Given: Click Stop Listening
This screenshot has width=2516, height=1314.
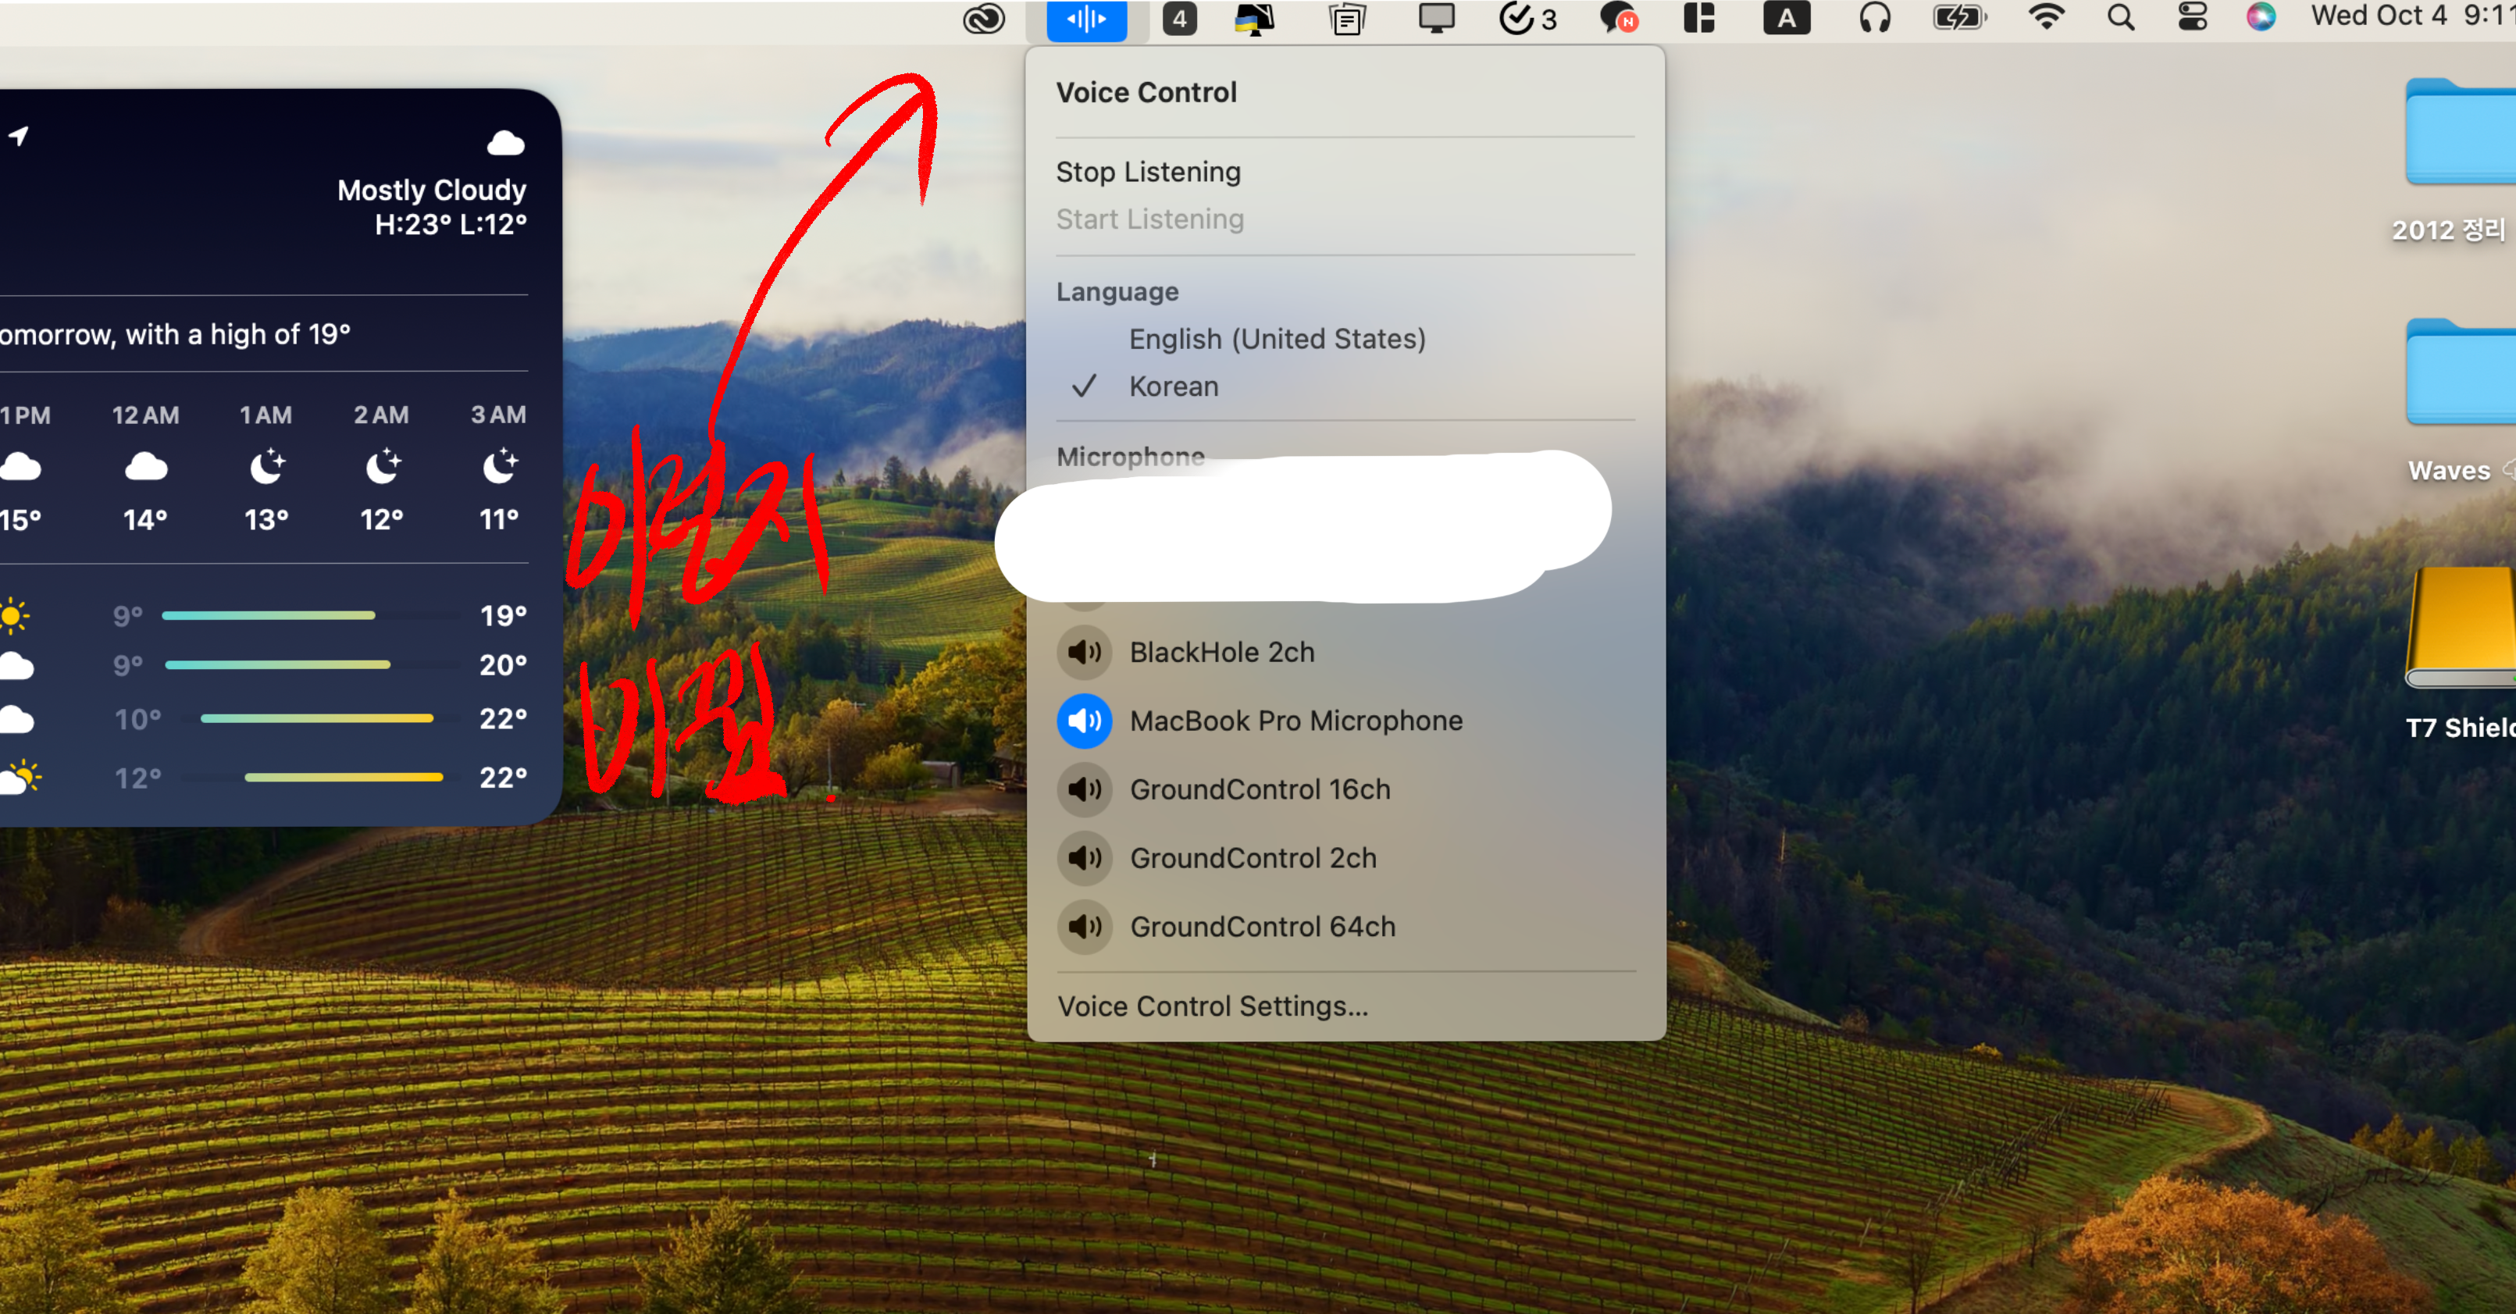Looking at the screenshot, I should click(x=1148, y=172).
